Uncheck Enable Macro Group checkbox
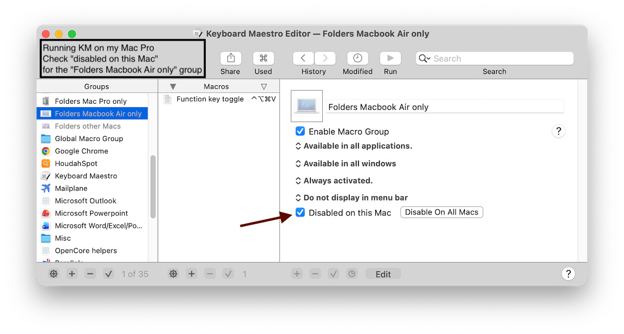The width and height of the screenshot is (624, 334). (300, 132)
